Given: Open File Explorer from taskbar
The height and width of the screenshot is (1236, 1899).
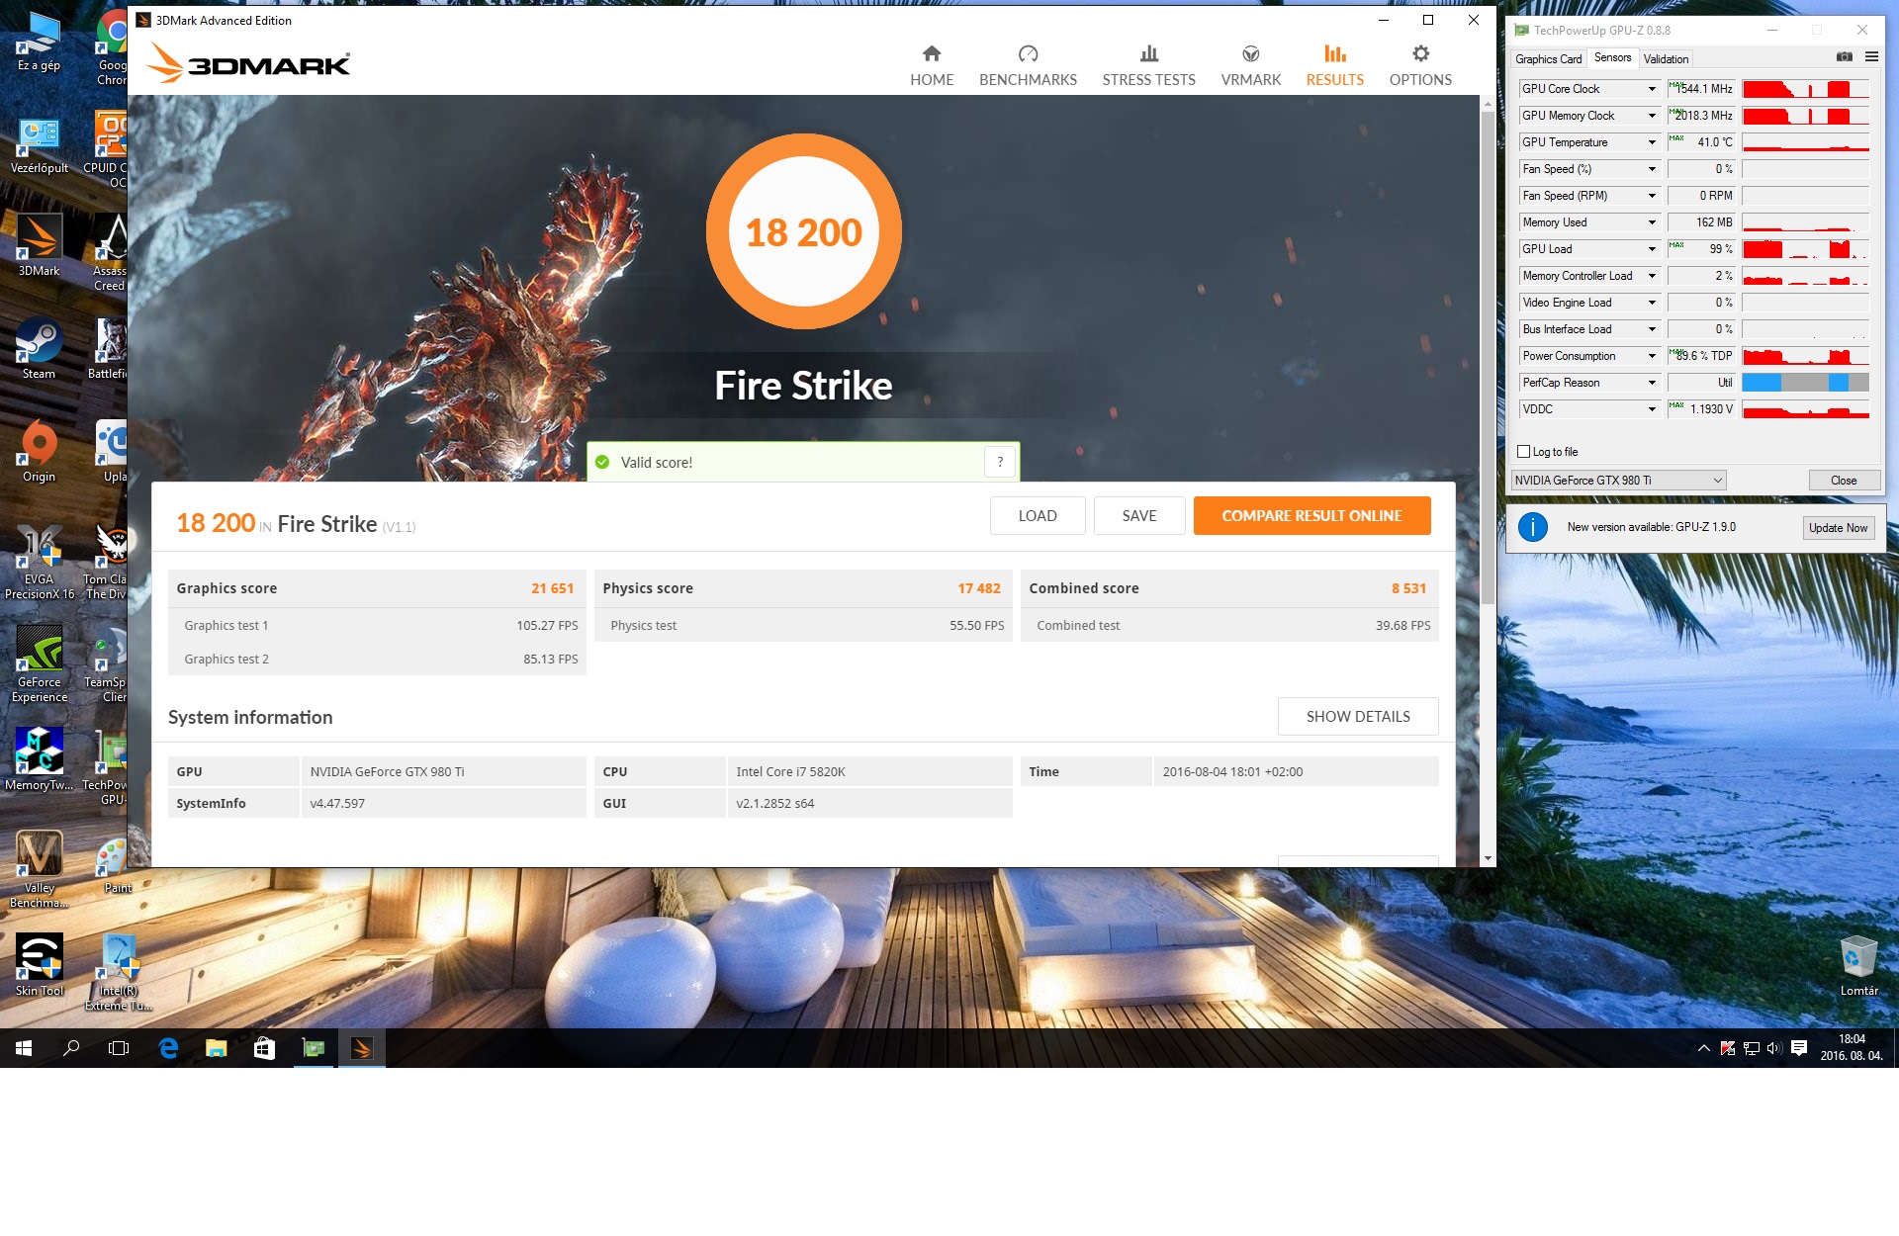Looking at the screenshot, I should [216, 1048].
